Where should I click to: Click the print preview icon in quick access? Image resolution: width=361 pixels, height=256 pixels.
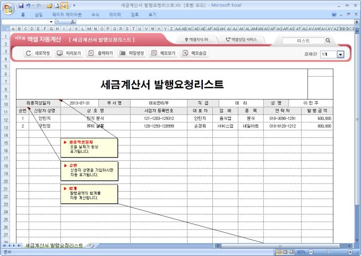(57, 5)
